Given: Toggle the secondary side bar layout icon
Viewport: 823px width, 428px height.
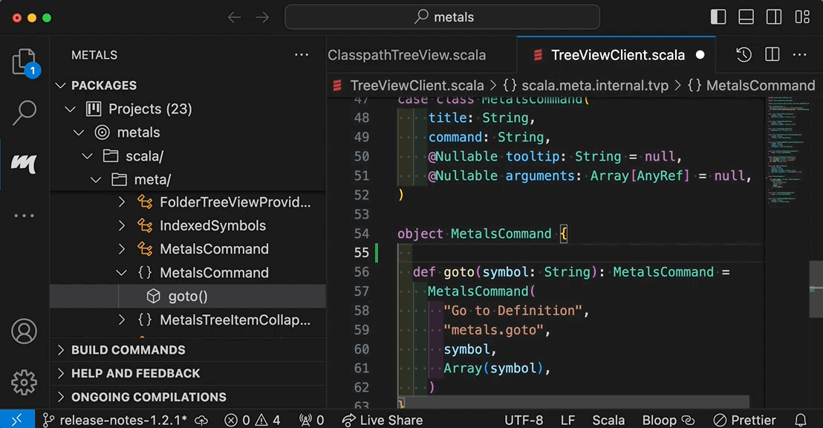Looking at the screenshot, I should tap(774, 17).
